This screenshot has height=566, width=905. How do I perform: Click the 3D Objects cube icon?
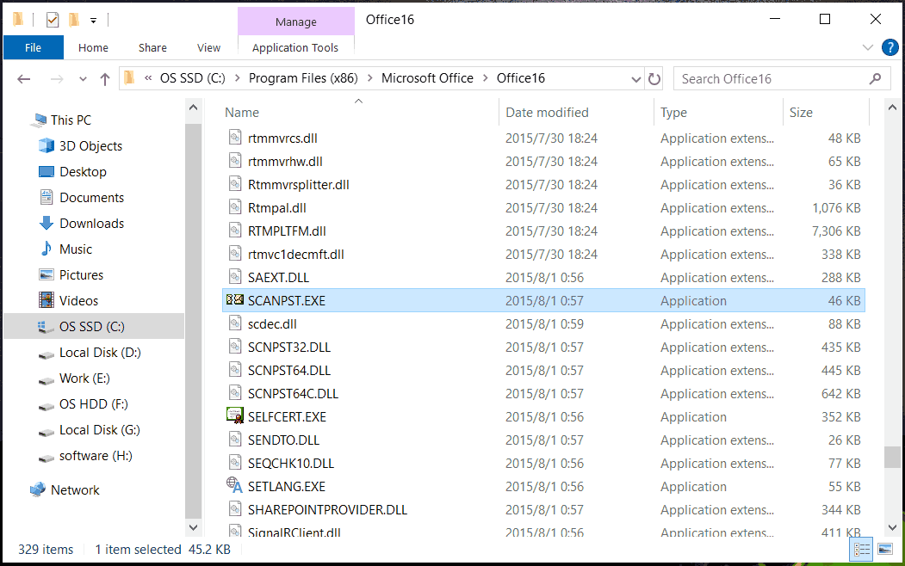46,145
